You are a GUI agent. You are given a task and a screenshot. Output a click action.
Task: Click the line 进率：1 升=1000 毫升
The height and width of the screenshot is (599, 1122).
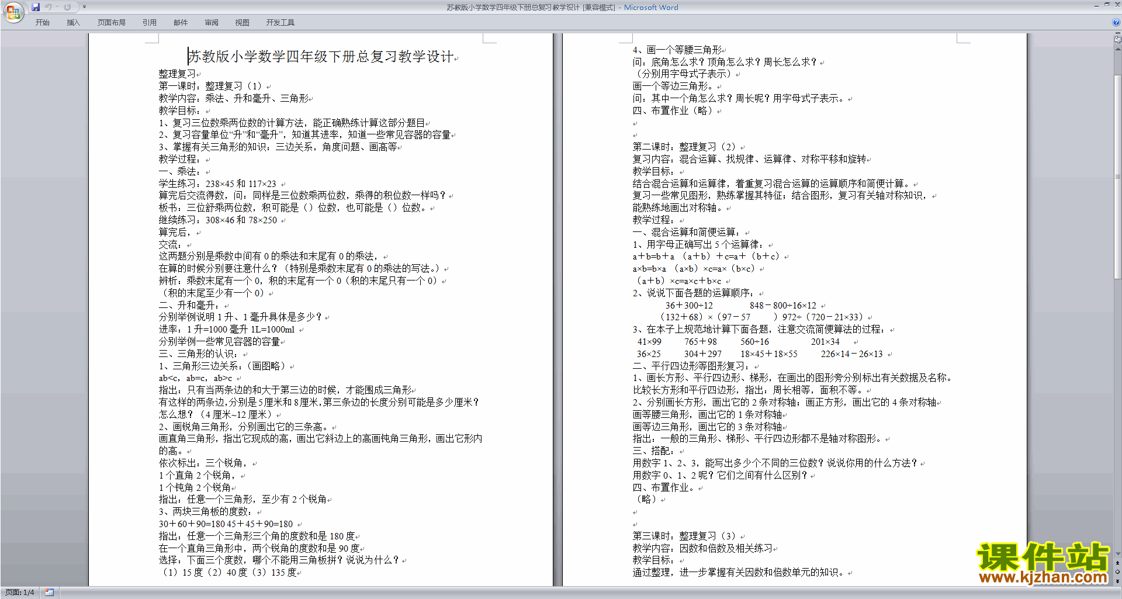[203, 330]
